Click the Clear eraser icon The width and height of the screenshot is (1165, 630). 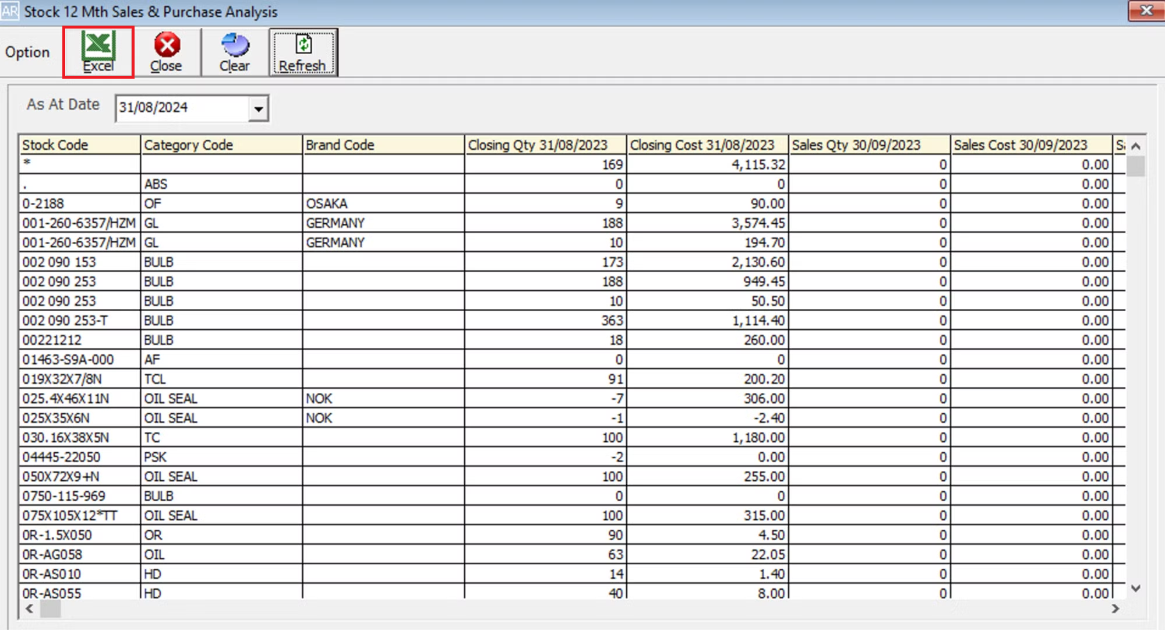click(235, 52)
